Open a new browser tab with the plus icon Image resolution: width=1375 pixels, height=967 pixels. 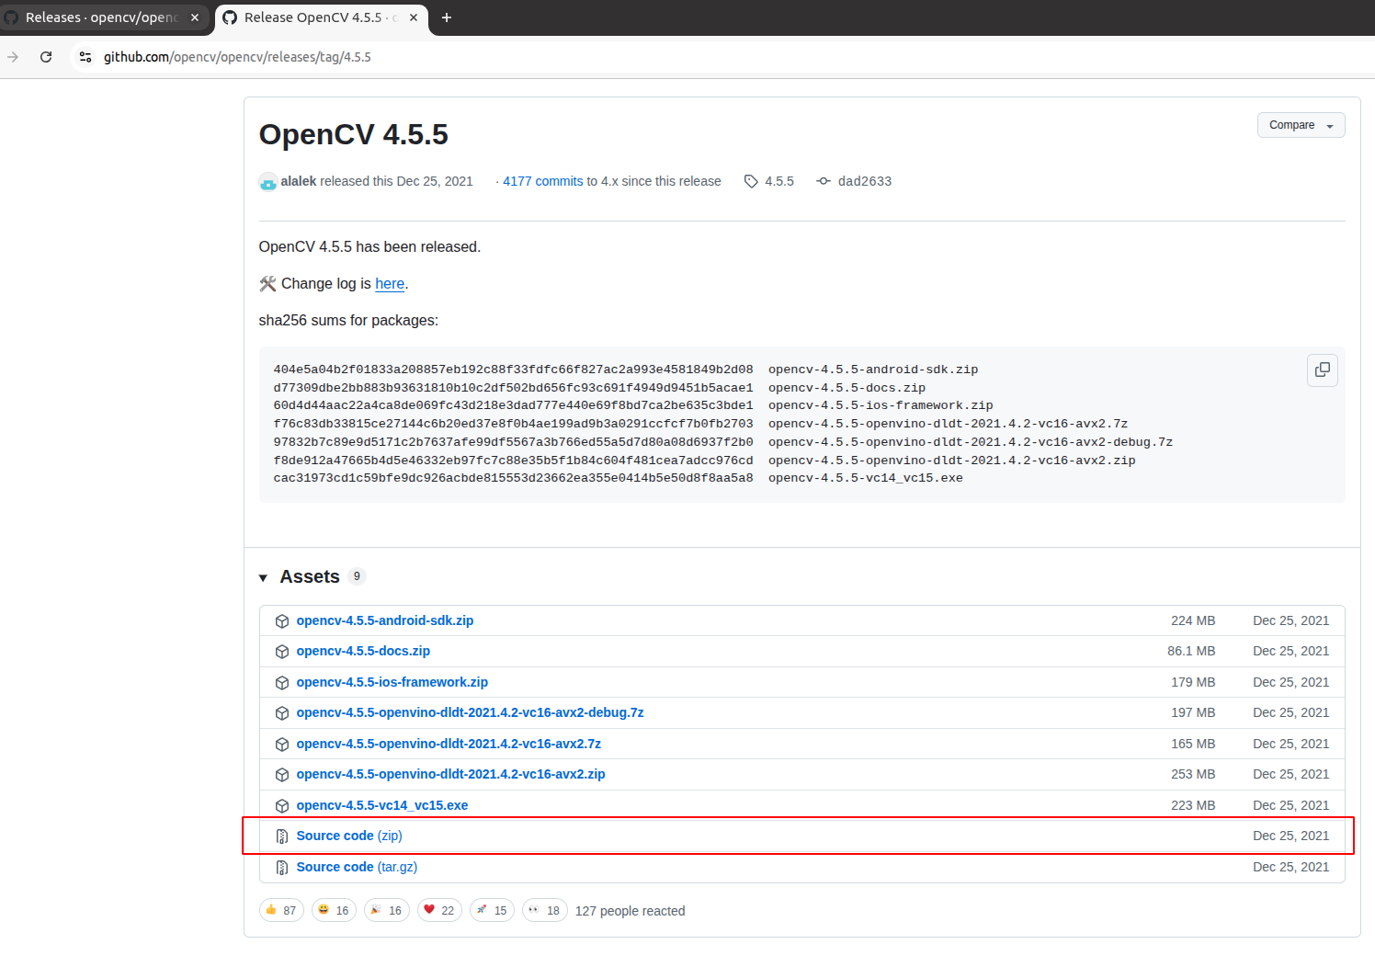pyautogui.click(x=447, y=17)
